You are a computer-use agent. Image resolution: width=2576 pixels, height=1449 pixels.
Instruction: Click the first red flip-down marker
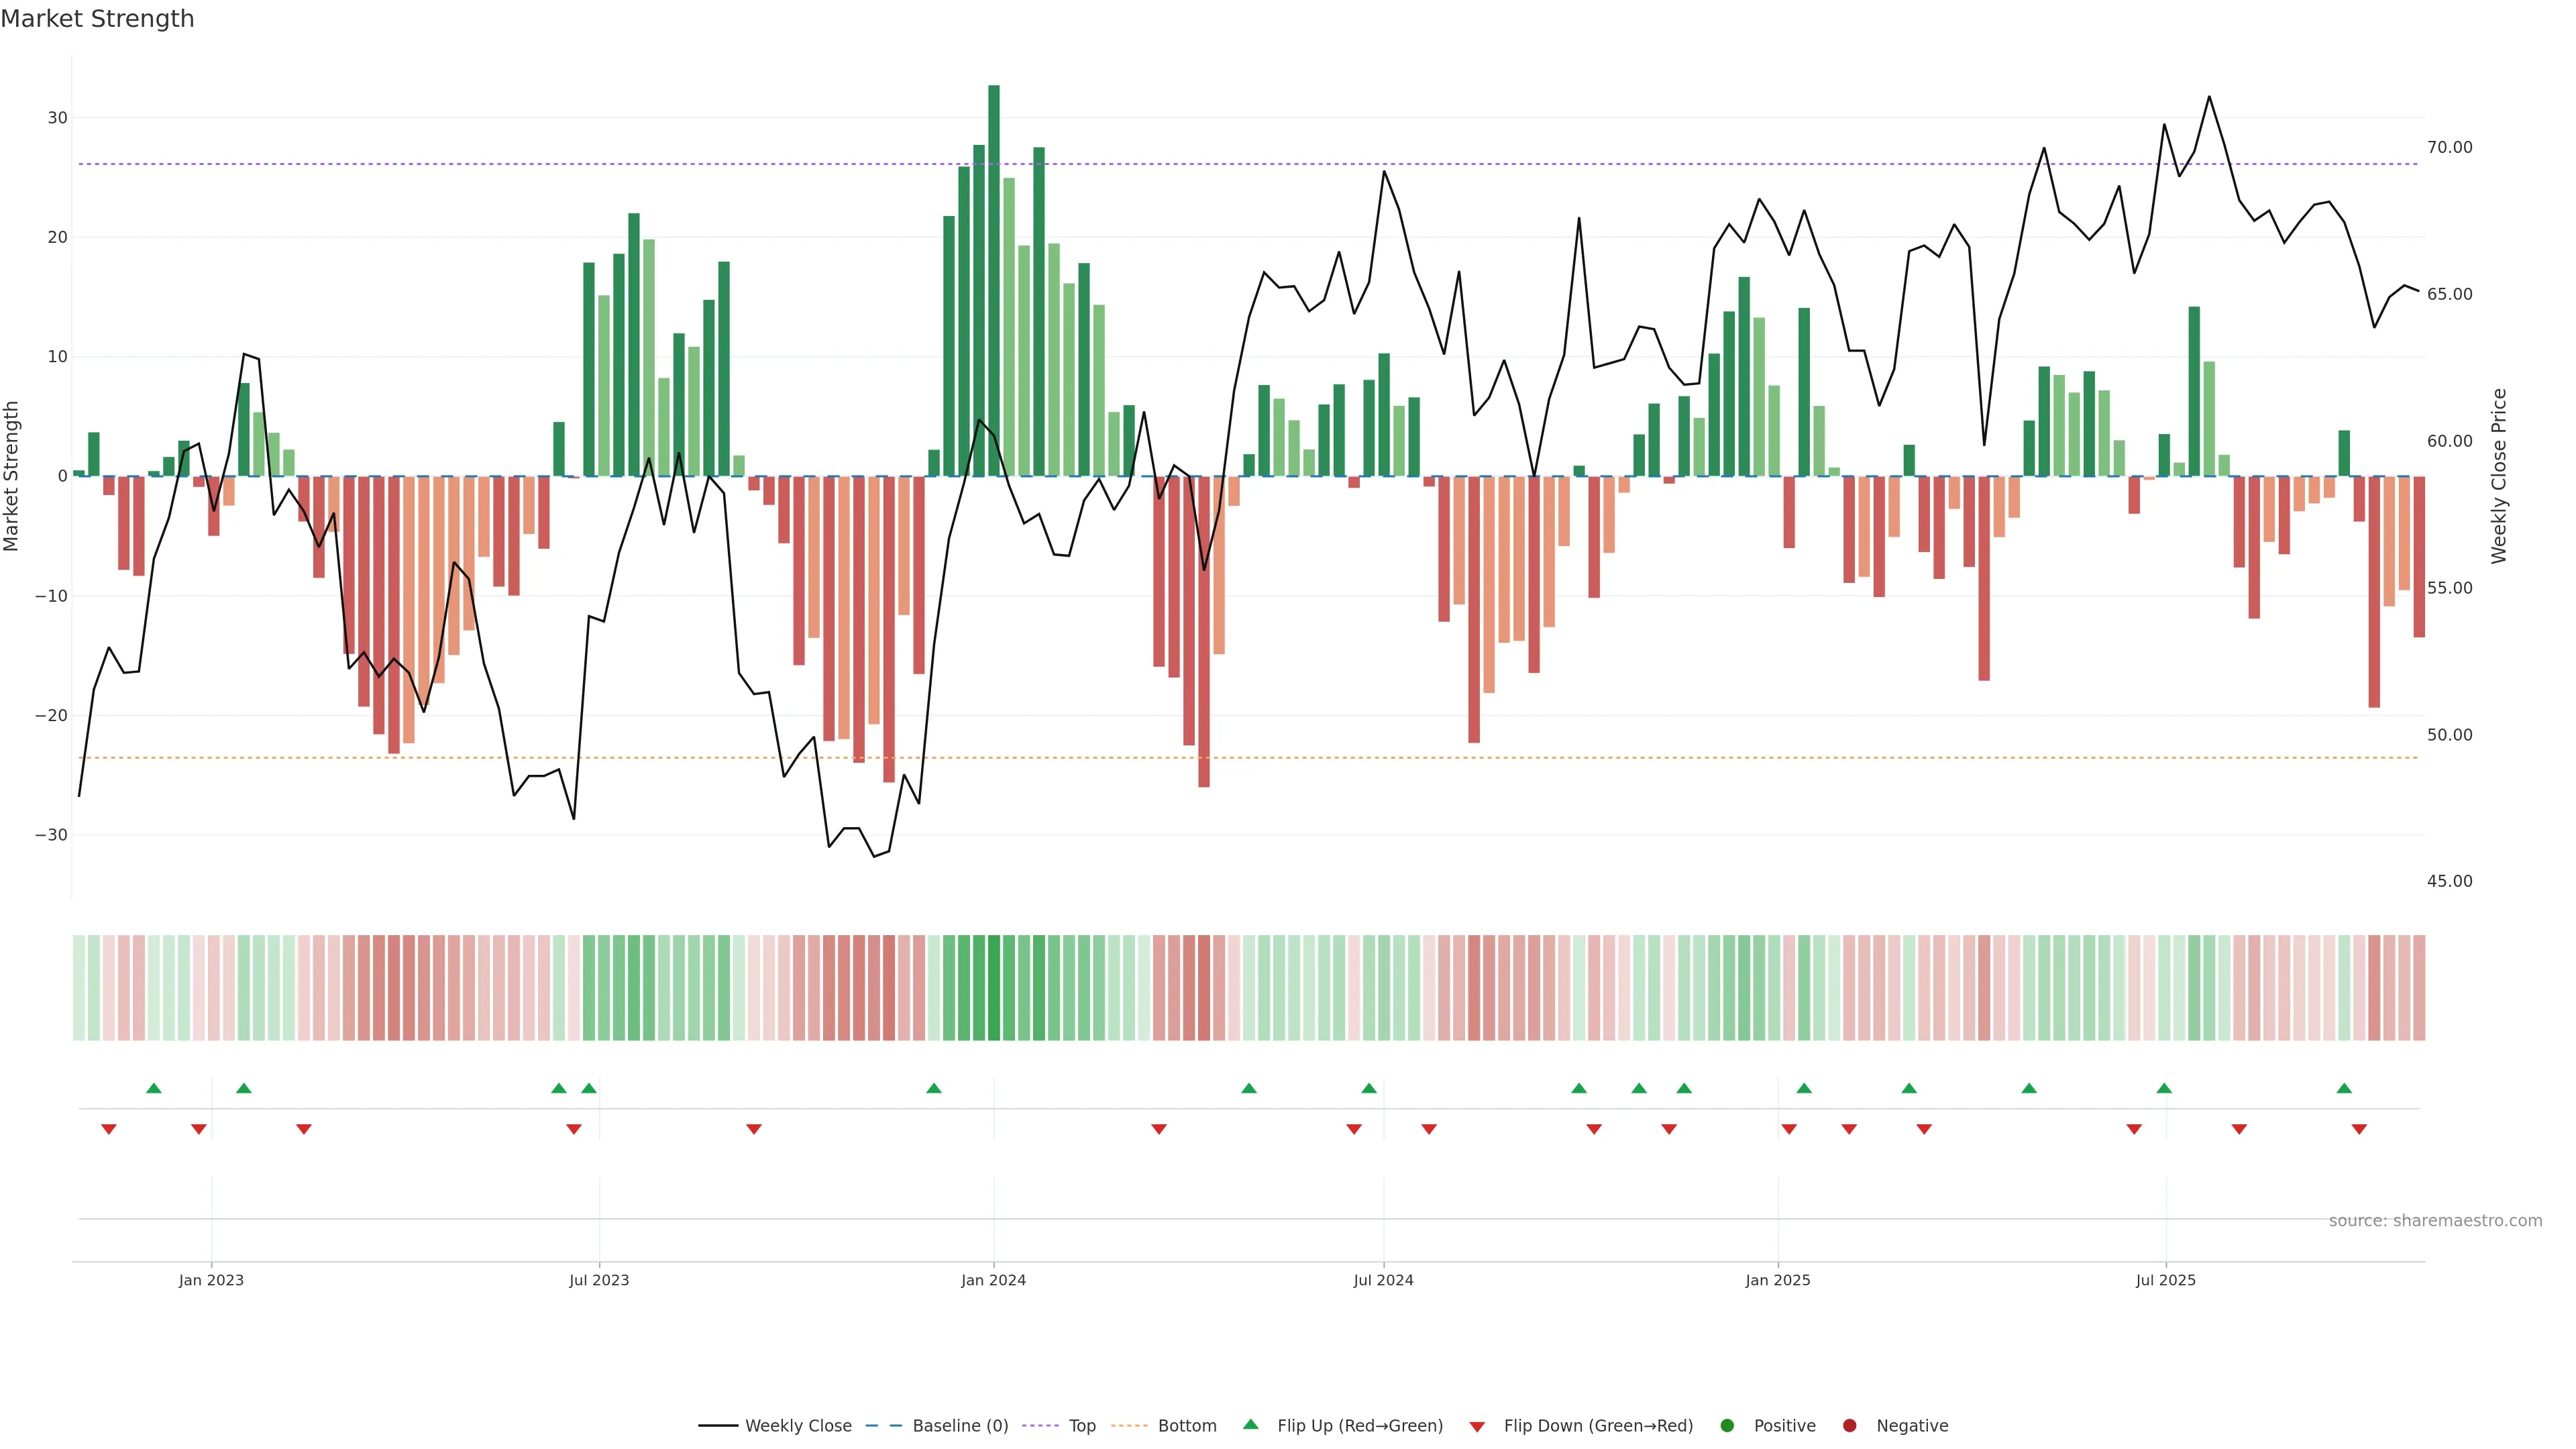(x=109, y=1129)
